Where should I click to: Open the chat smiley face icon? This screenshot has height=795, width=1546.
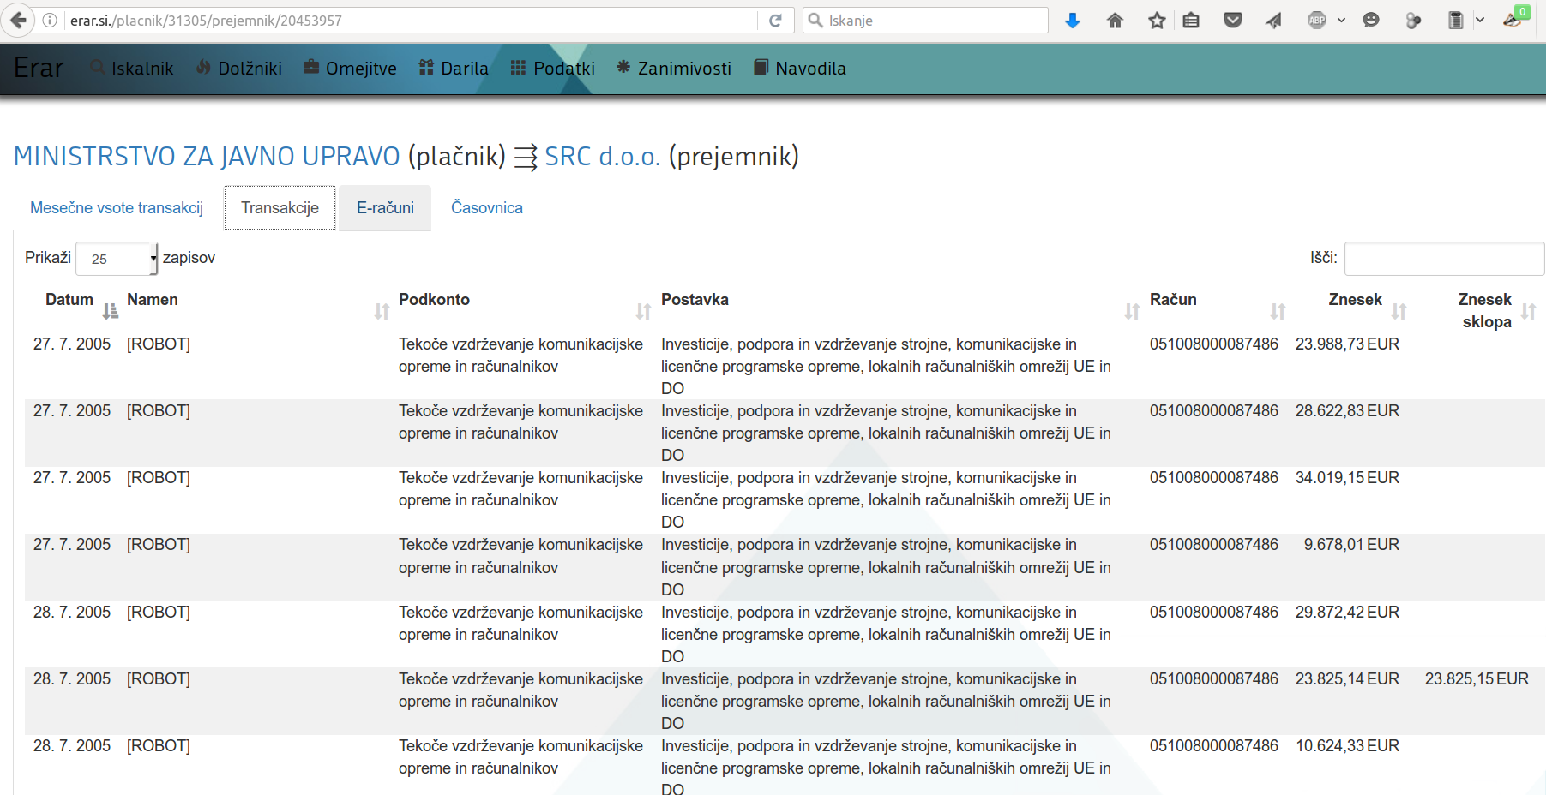tap(1371, 20)
